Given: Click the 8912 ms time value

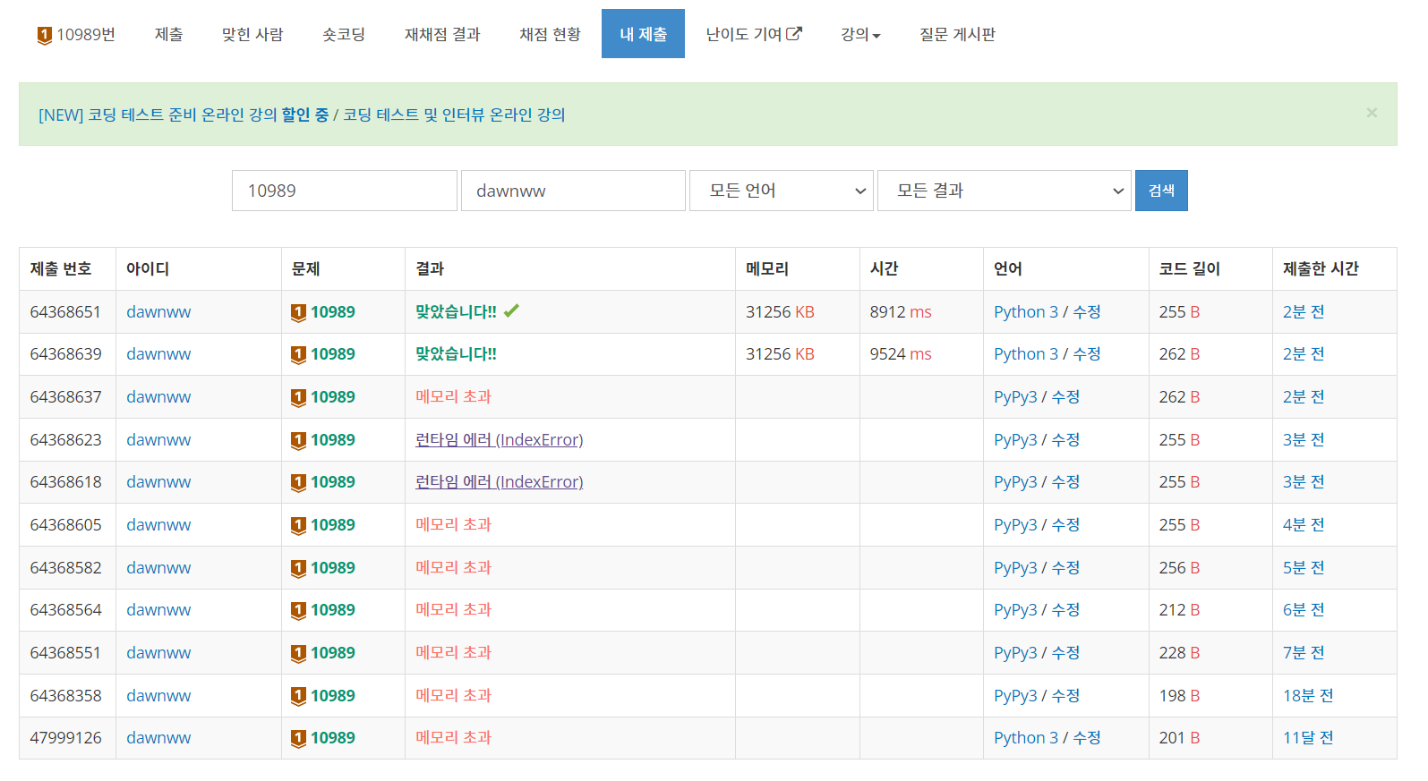Looking at the screenshot, I should click(x=901, y=312).
